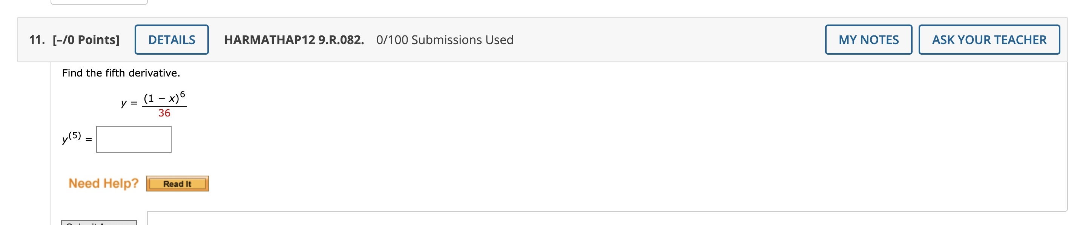This screenshot has height=225, width=1080.
Task: Click the y(5) = label
Action: coord(77,138)
